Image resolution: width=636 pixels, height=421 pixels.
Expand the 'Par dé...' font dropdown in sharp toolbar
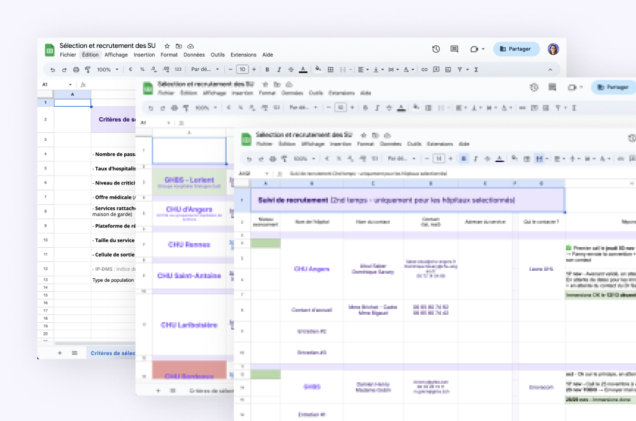(x=205, y=70)
